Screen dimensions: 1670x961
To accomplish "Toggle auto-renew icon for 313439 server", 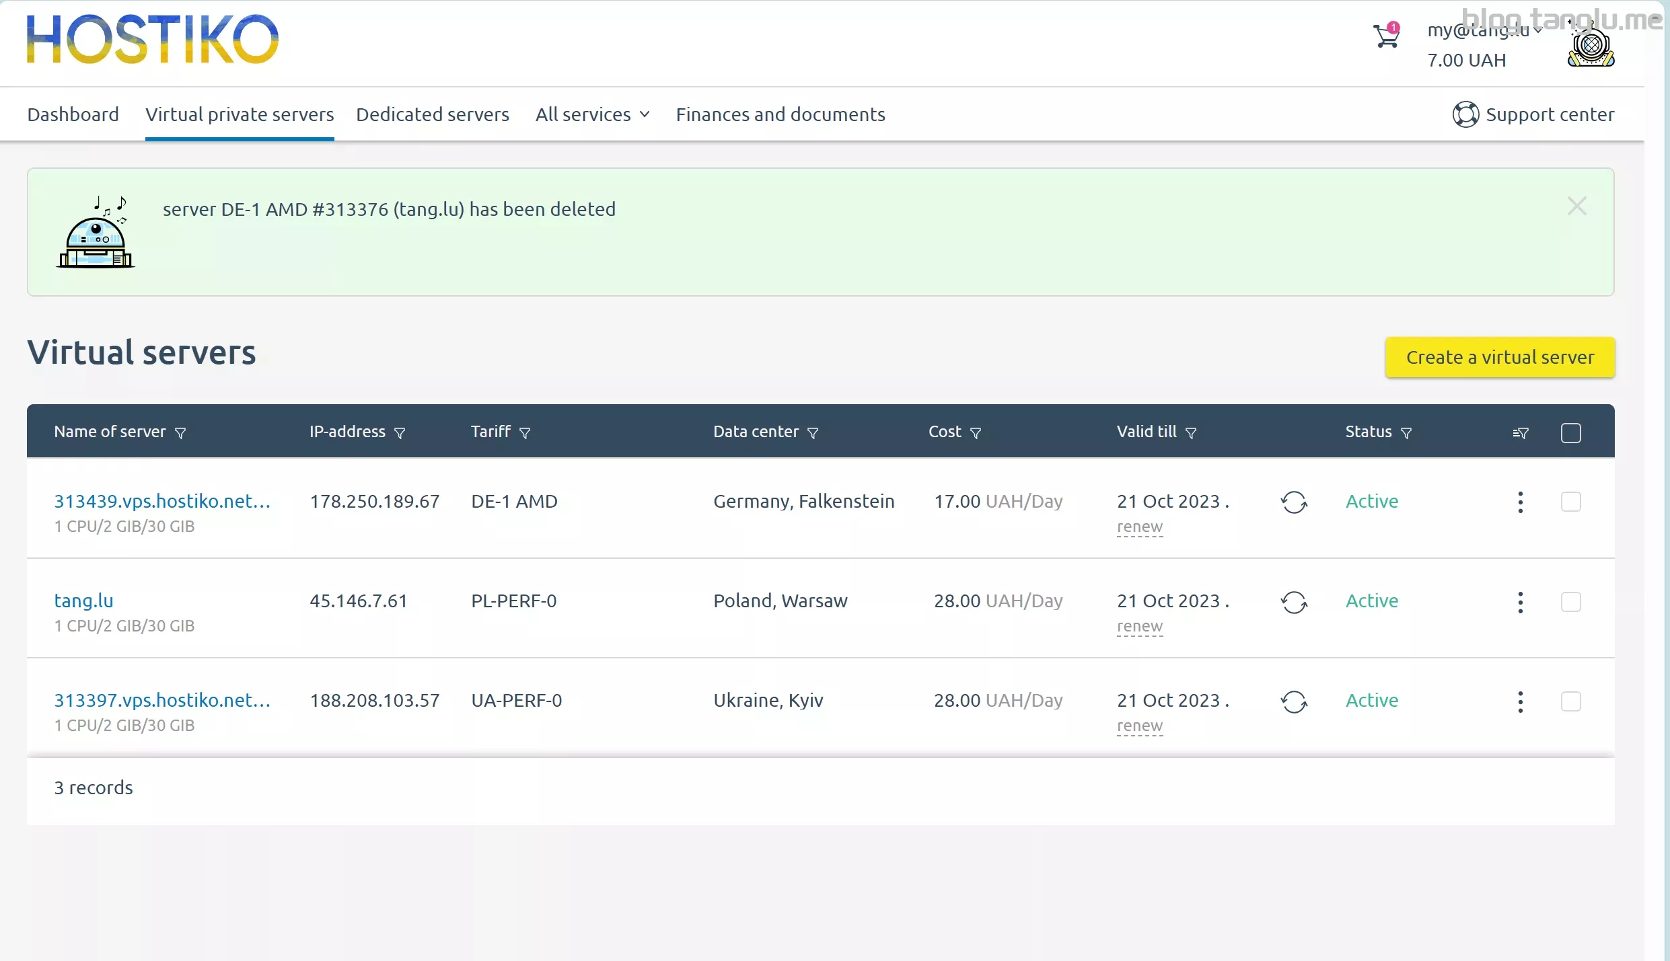I will click(1294, 502).
